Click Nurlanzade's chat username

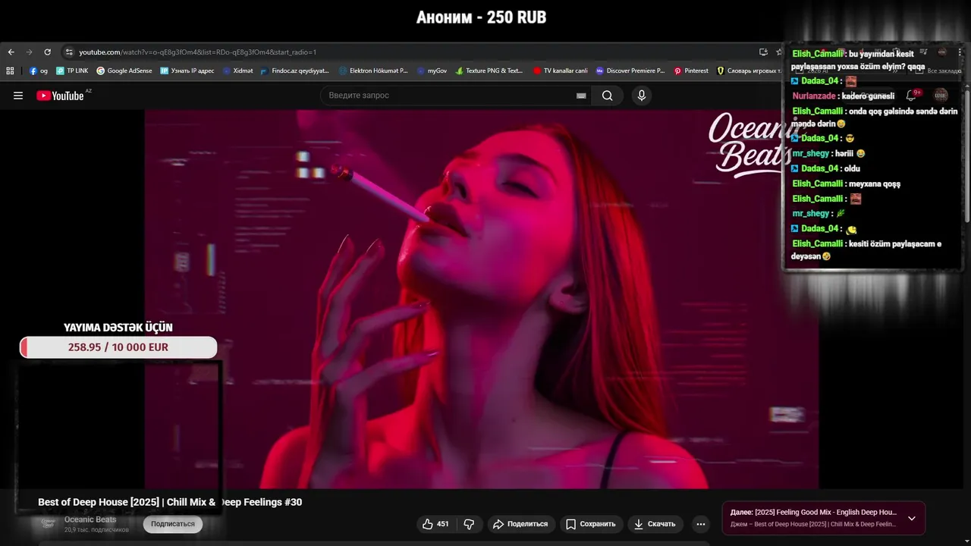[814, 96]
